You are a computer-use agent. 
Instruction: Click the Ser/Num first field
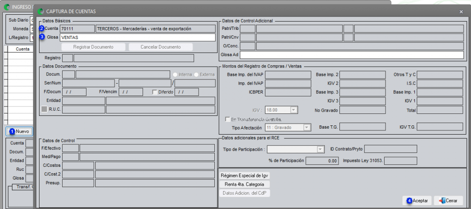(x=88, y=83)
